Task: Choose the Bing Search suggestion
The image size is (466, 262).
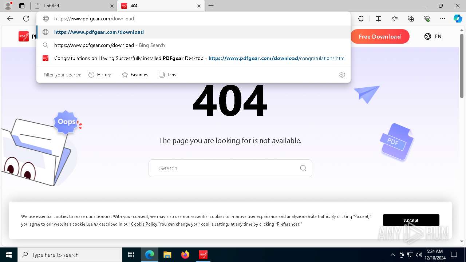Action: pyautogui.click(x=193, y=45)
